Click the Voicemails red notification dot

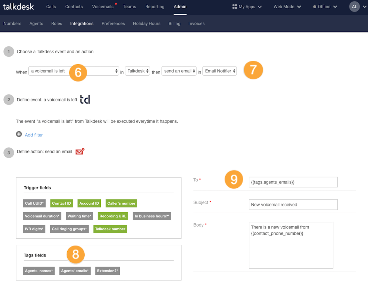[x=116, y=4]
